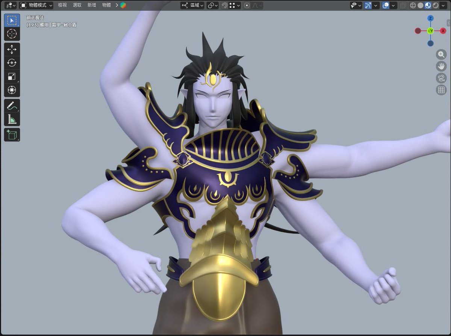
Task: Switch to solid viewport shading
Action: 420,5
